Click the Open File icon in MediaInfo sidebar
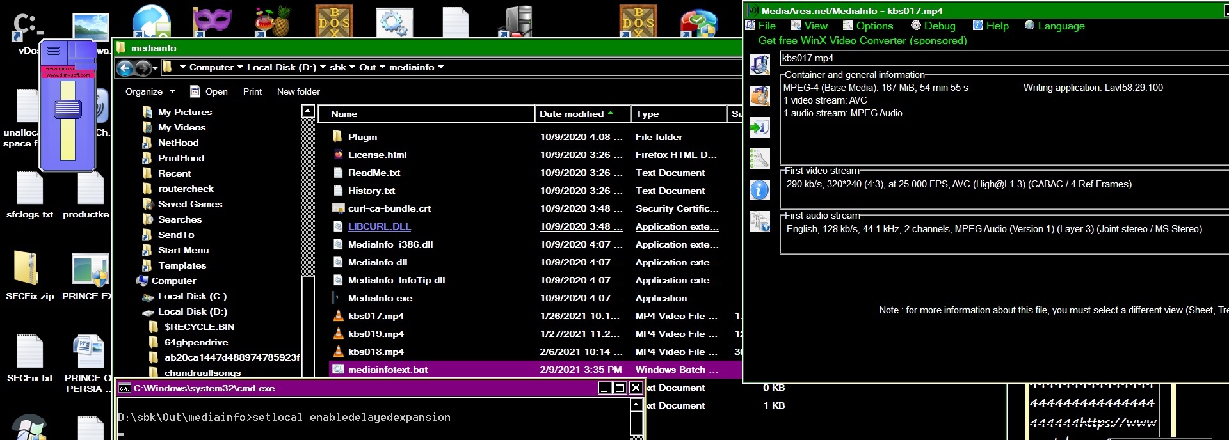 tap(760, 65)
